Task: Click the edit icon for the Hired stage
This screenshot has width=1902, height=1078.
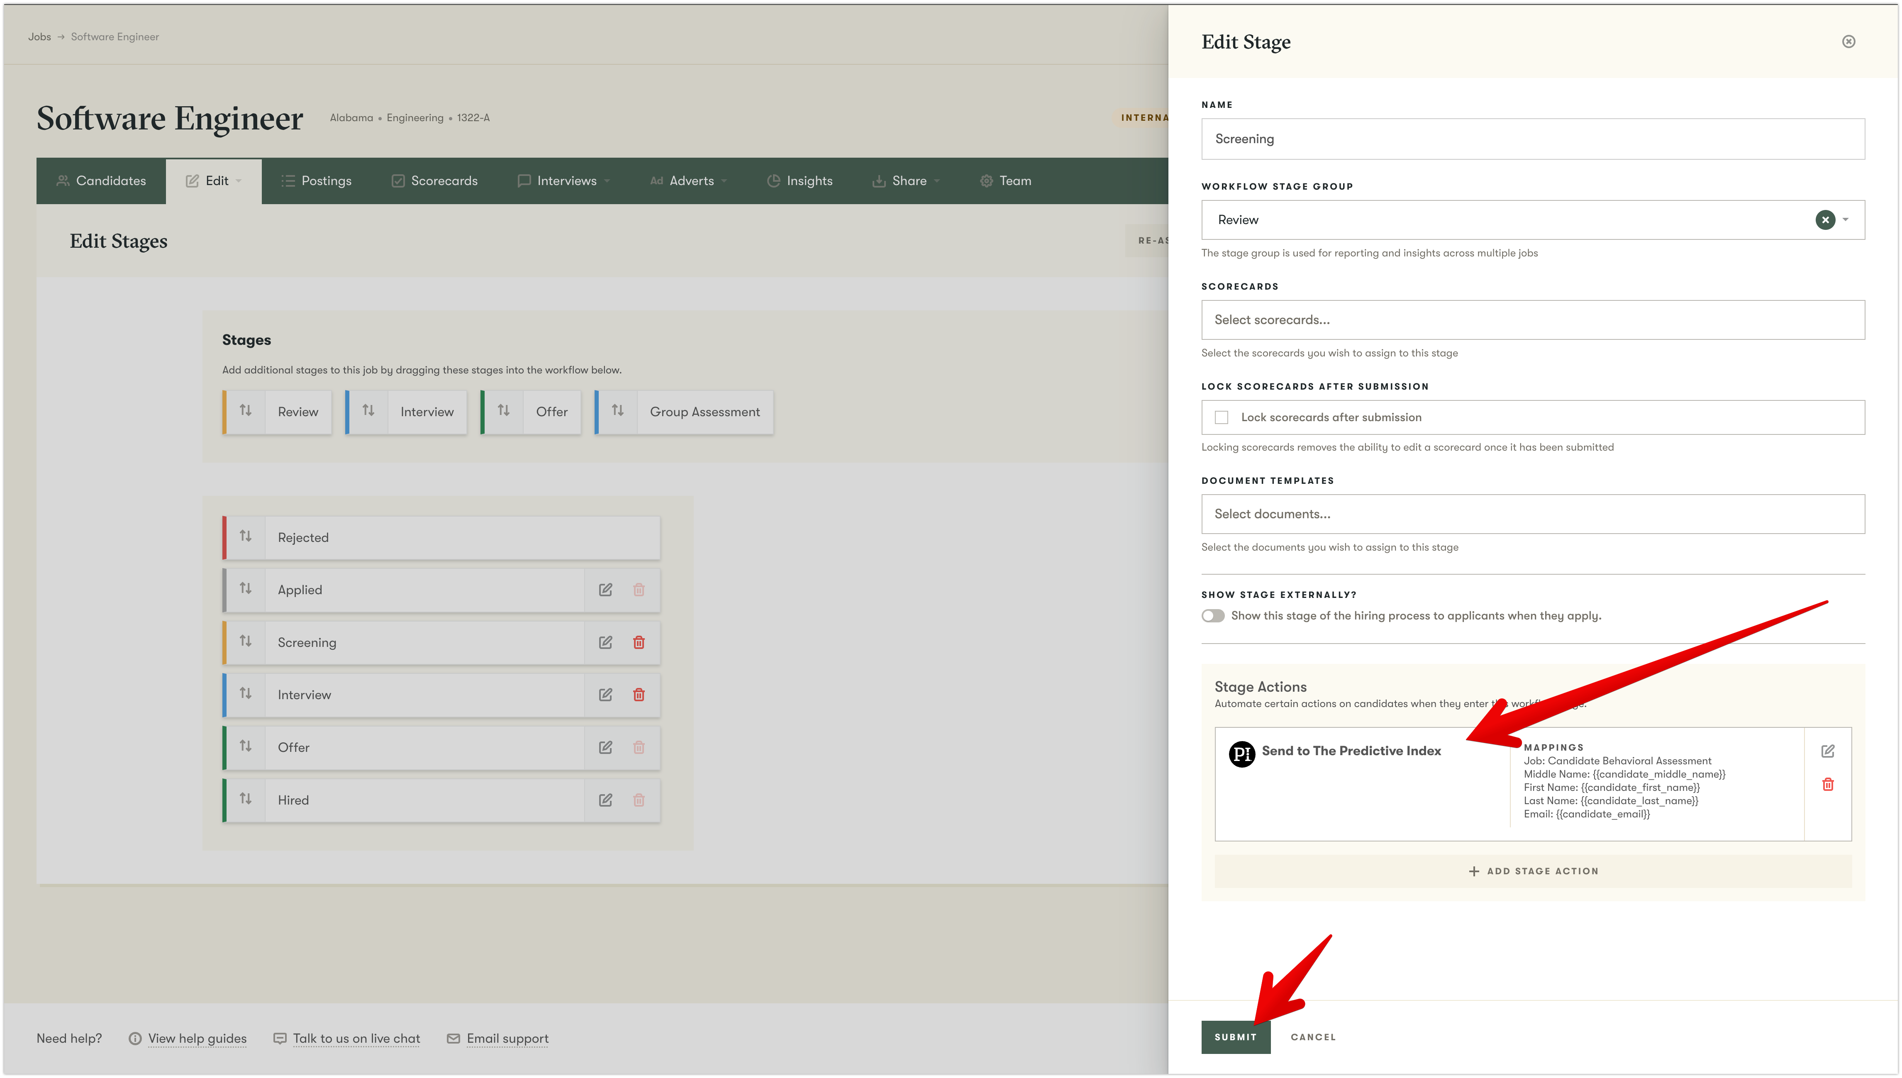Action: 605,800
